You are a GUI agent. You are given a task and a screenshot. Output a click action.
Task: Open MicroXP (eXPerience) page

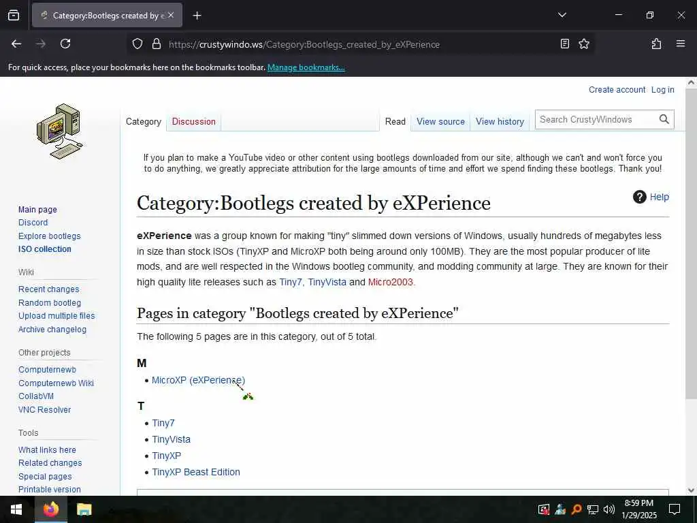[198, 380]
